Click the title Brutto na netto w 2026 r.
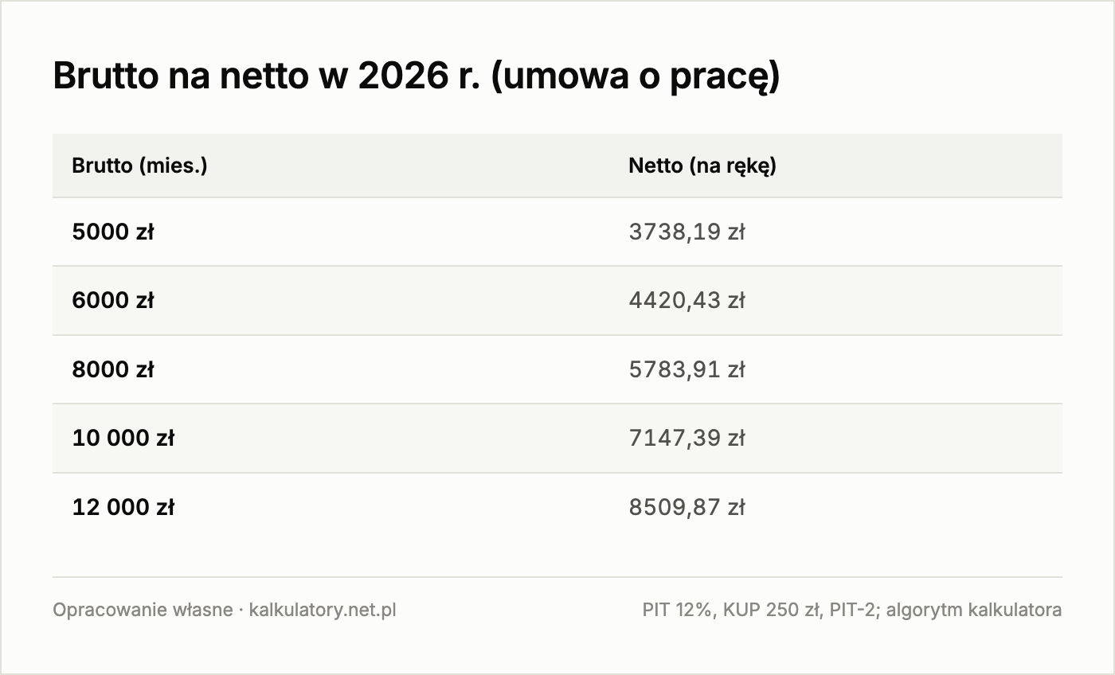Image resolution: width=1115 pixels, height=675 pixels. click(267, 77)
